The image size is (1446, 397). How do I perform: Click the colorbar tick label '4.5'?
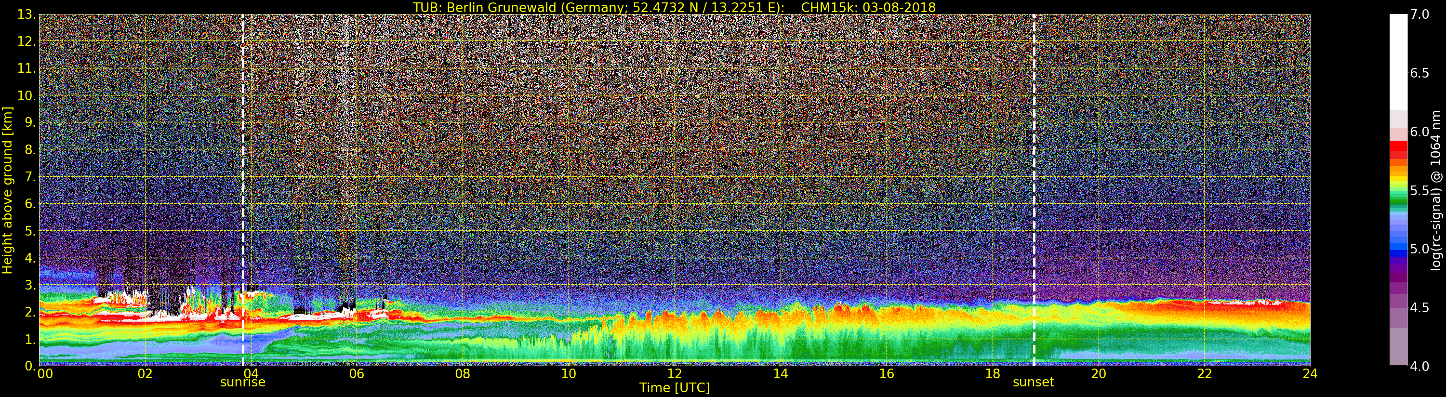pyautogui.click(x=1419, y=308)
